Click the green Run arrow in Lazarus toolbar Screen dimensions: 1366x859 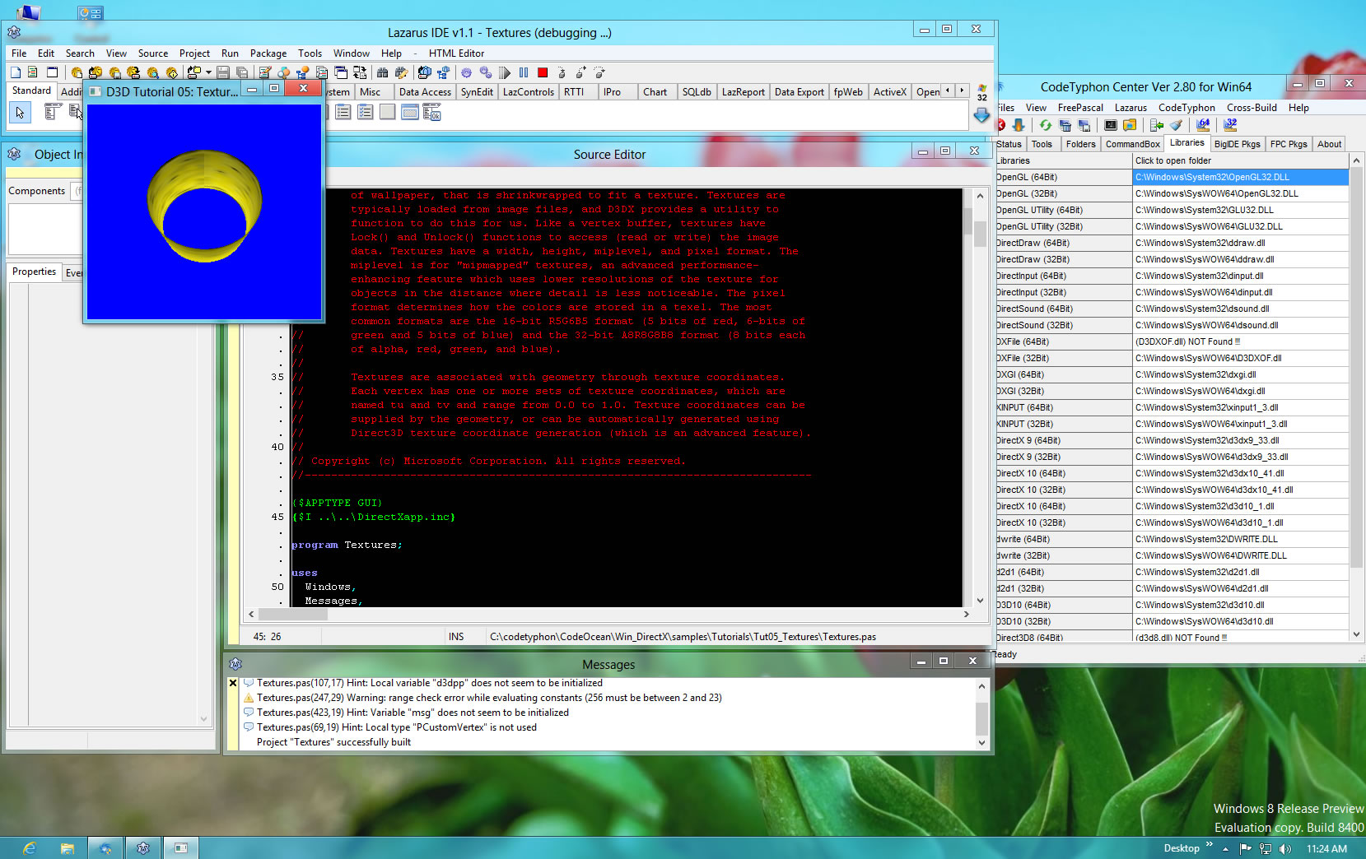(x=505, y=72)
